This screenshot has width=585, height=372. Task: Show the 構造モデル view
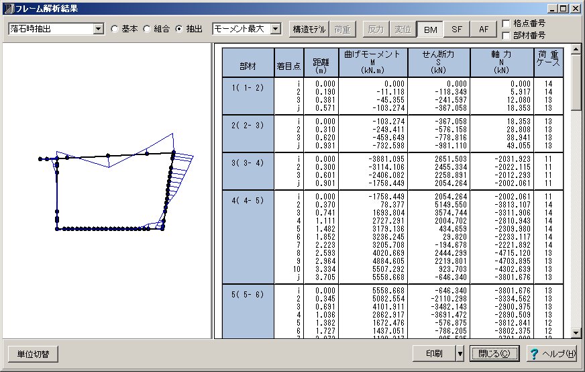point(309,29)
